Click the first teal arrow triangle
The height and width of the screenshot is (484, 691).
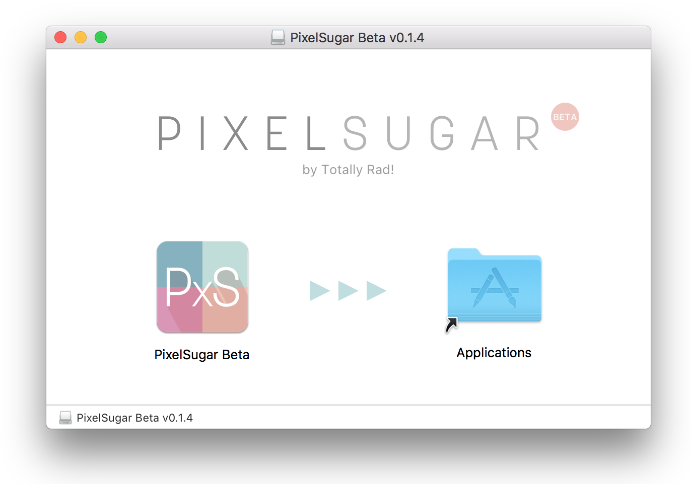(x=319, y=291)
